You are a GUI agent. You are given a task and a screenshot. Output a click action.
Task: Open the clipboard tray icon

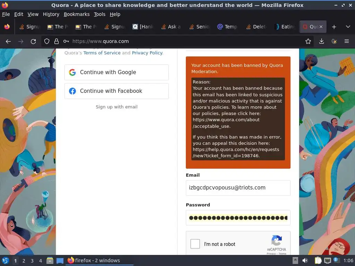[x=318, y=260]
